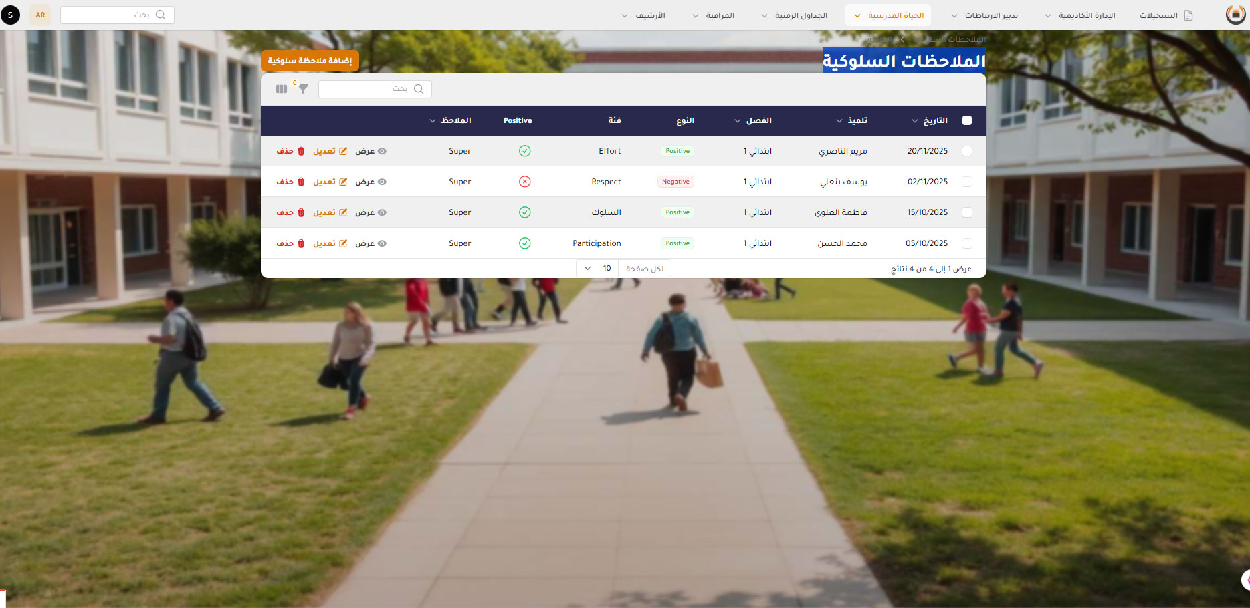1250x608 pixels.
Task: Open the column visibility icon
Action: click(282, 89)
